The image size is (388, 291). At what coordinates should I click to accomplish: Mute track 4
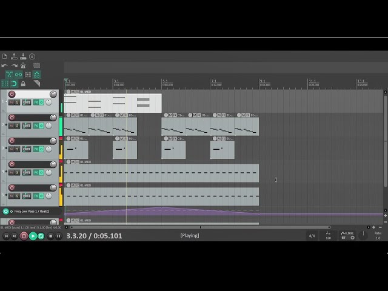(x=12, y=172)
